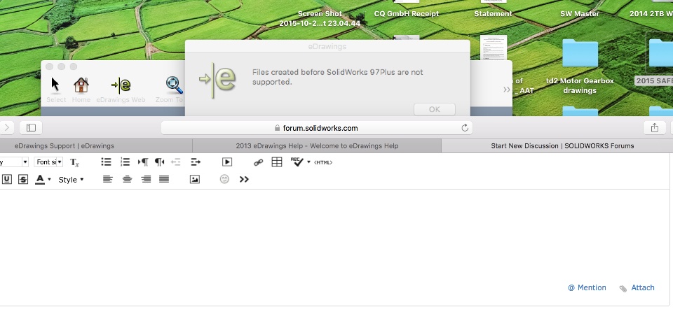Go forward in Safari history

pyautogui.click(x=7, y=127)
